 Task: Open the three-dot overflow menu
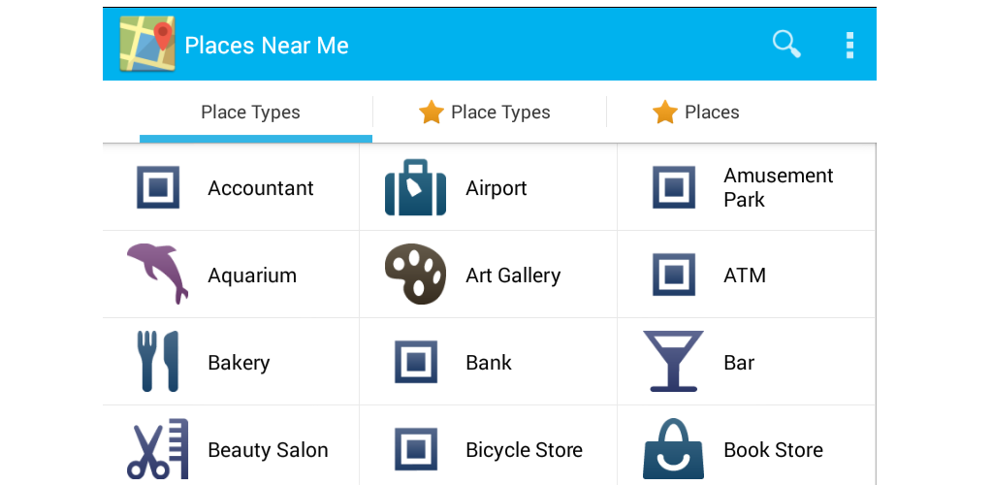pos(849,45)
